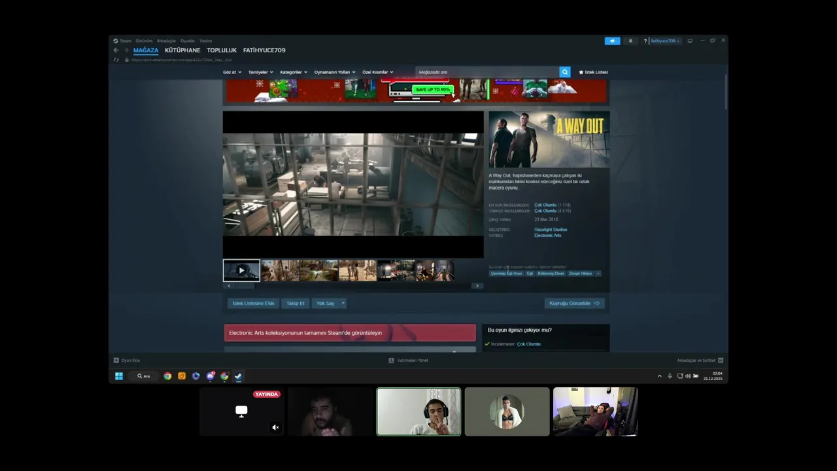Open Steam notifications bell
Image resolution: width=837 pixels, height=471 pixels.
[x=630, y=41]
